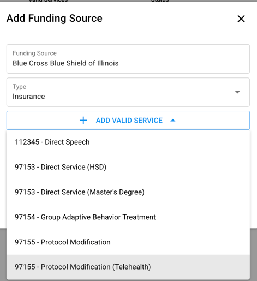Pick 97154 - Group Adaptive Behavior Treatment
The height and width of the screenshot is (281, 257).
[x=128, y=217]
